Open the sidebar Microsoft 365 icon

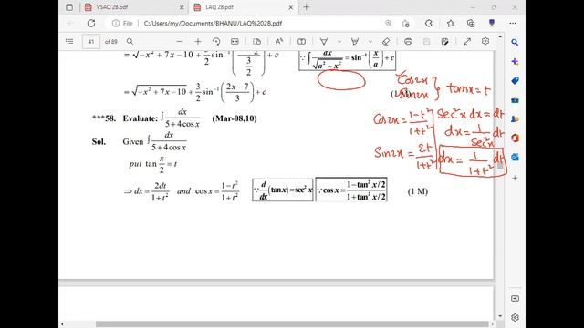515,138
